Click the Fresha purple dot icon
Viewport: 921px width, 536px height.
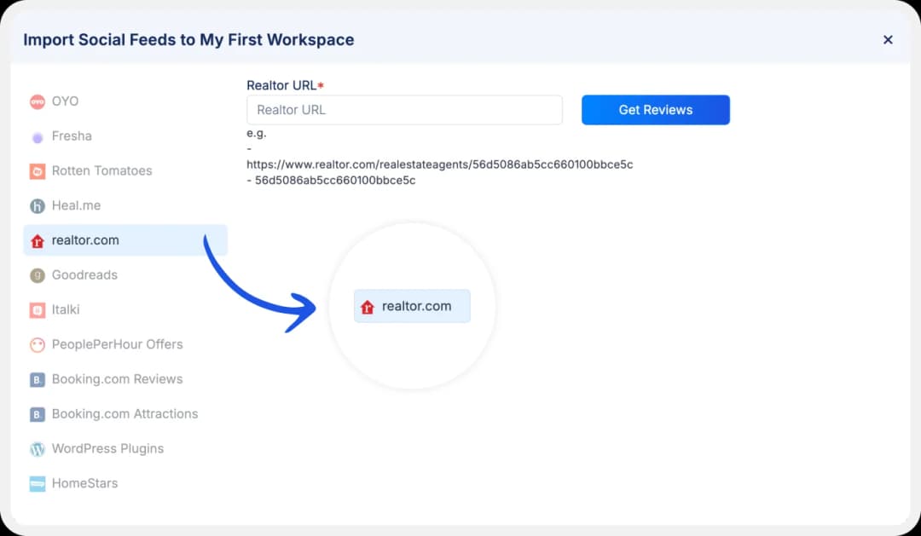[37, 136]
